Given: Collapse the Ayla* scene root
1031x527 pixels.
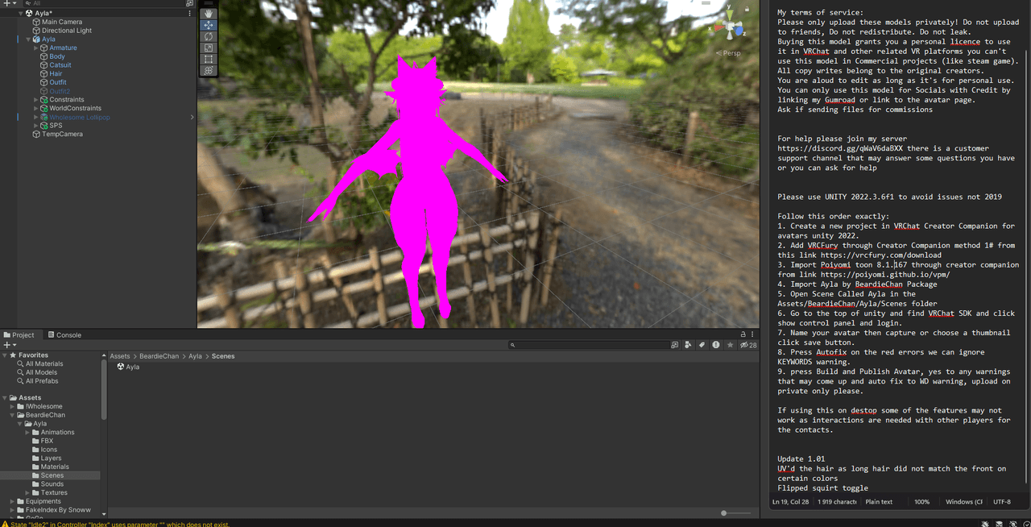Looking at the screenshot, I should coord(20,14).
